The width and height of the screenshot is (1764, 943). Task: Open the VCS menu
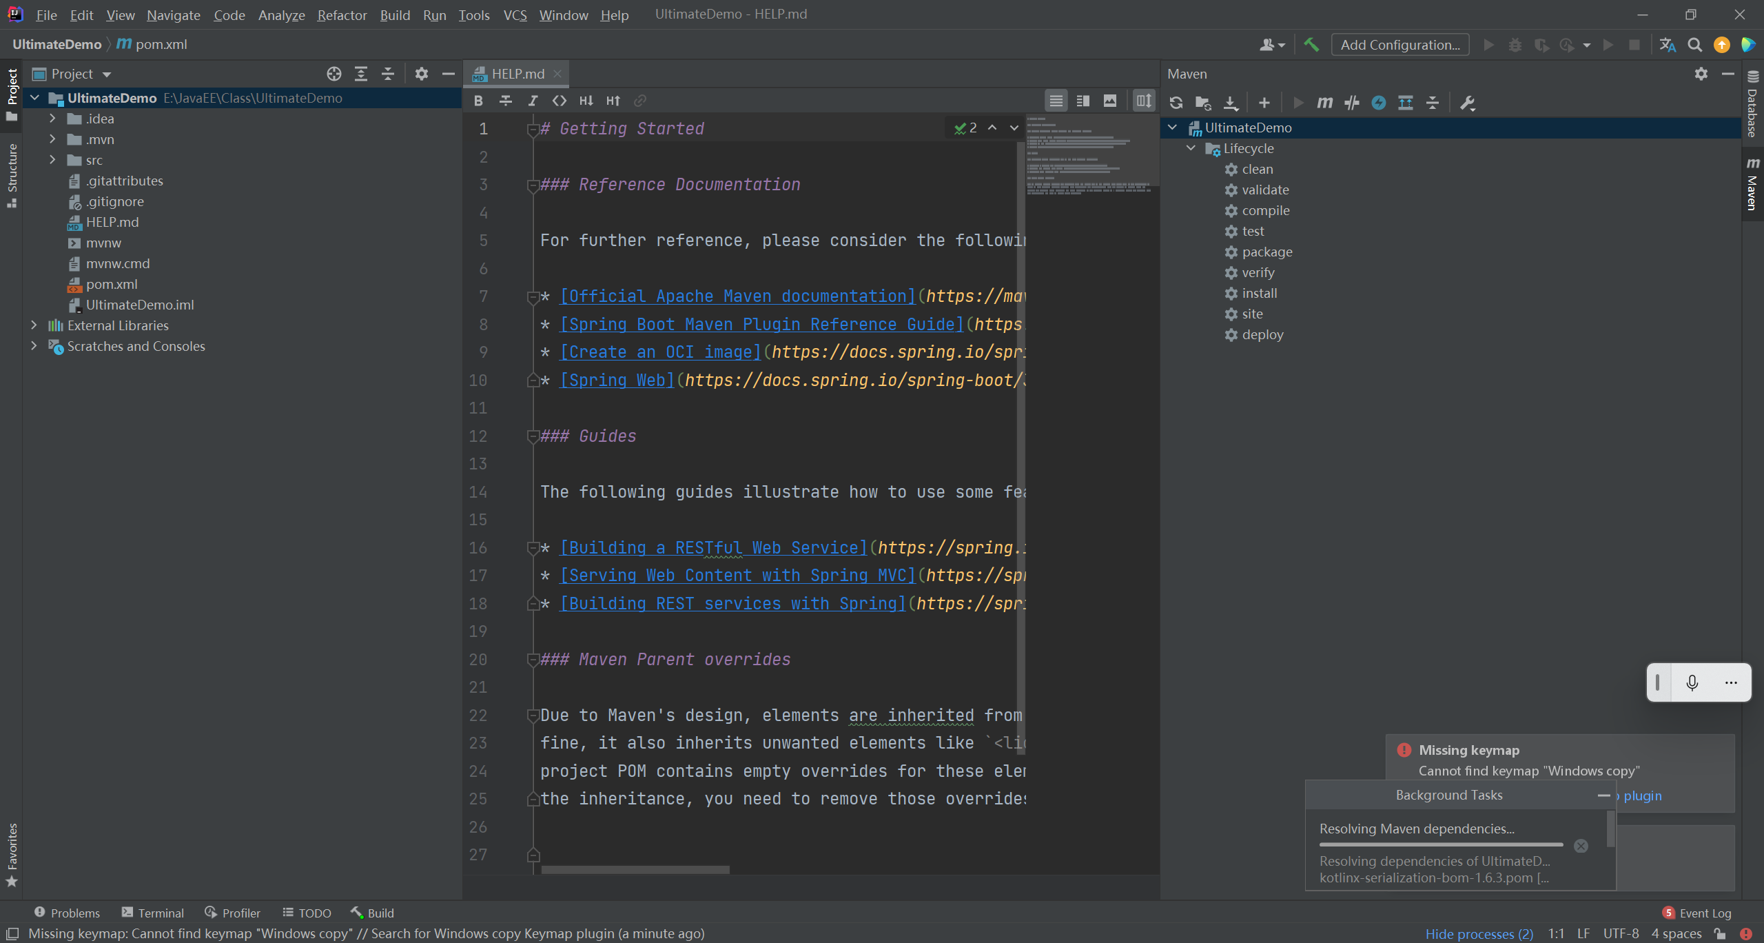(x=515, y=14)
